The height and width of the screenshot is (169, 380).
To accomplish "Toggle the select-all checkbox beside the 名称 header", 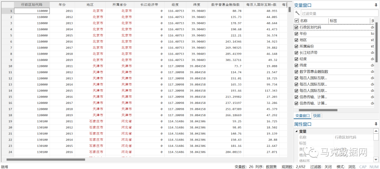I will click(296, 21).
